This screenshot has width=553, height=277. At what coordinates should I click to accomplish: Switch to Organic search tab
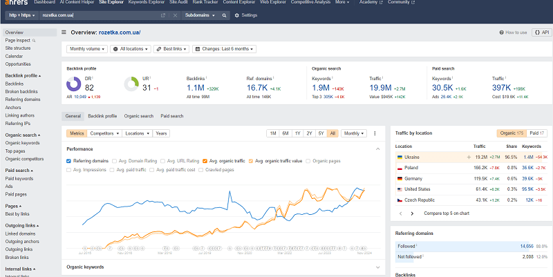[139, 116]
